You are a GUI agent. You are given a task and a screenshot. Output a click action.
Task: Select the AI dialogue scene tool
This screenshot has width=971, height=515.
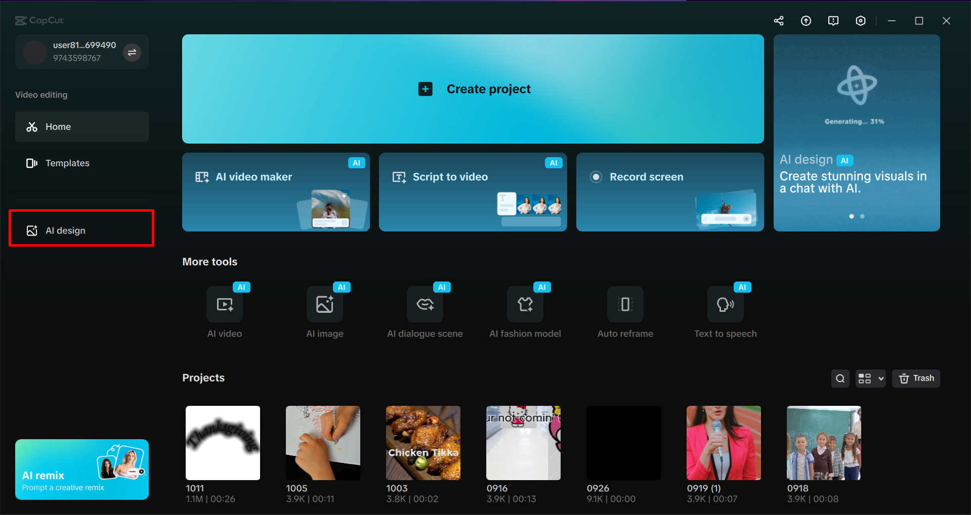(425, 311)
